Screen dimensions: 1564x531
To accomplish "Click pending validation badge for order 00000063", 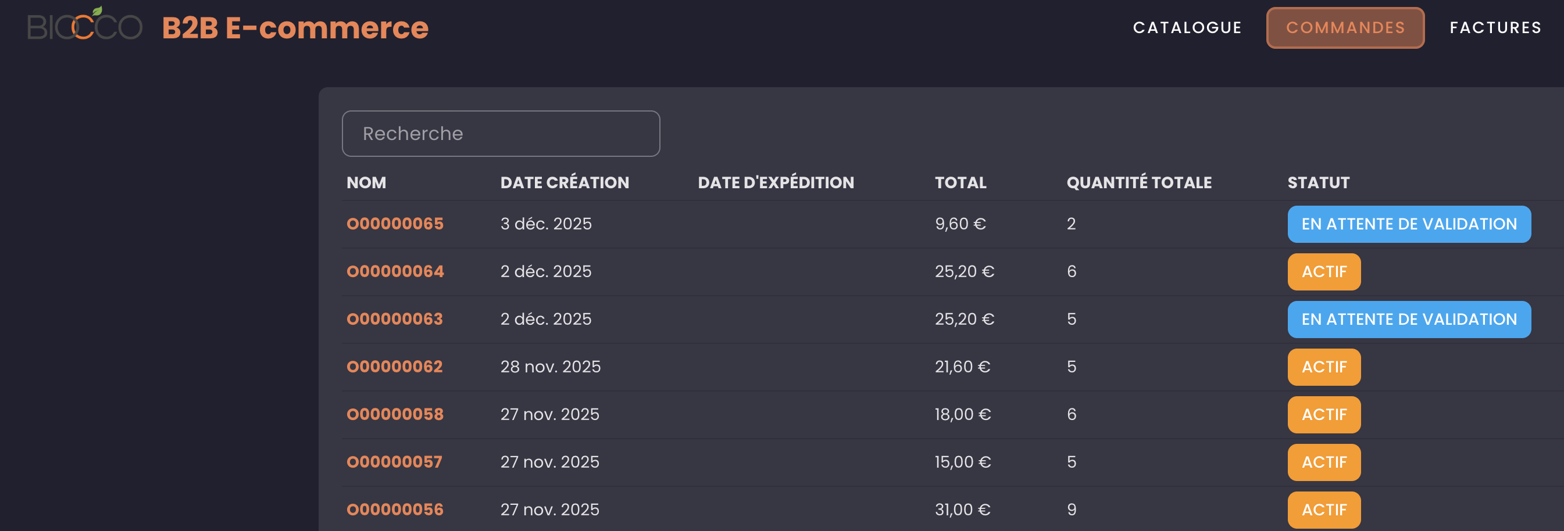I will (1409, 319).
